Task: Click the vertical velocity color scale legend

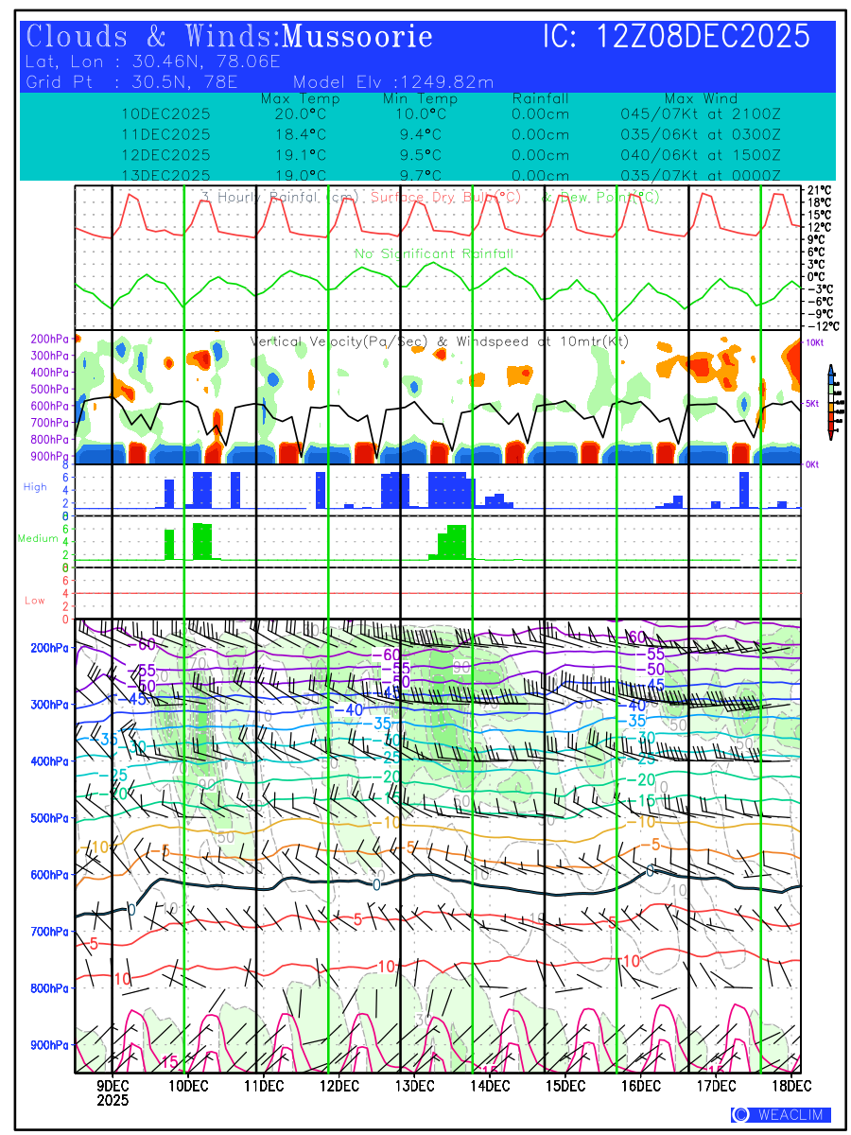Action: [830, 402]
